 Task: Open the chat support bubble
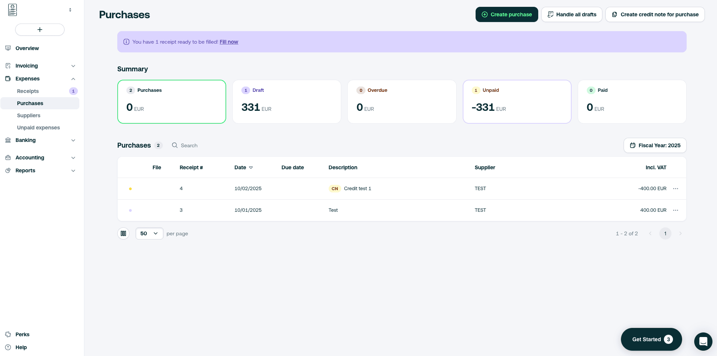coord(703,342)
